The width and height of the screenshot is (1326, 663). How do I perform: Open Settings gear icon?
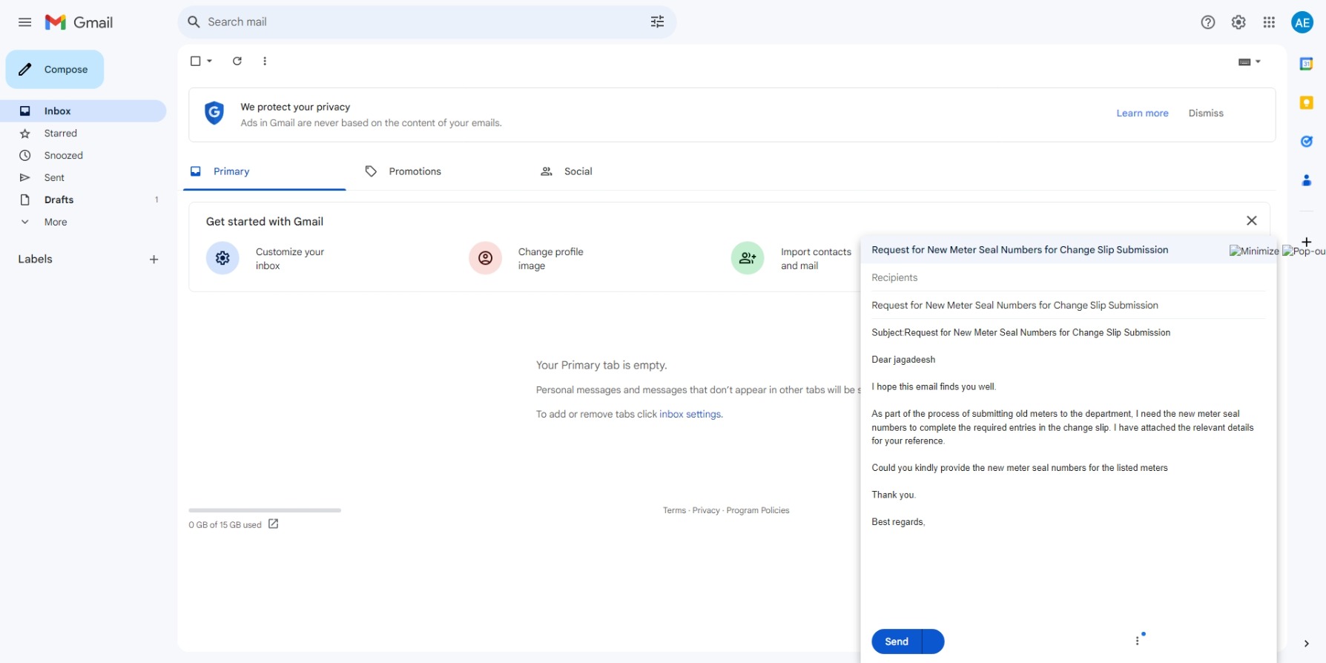tap(1238, 22)
